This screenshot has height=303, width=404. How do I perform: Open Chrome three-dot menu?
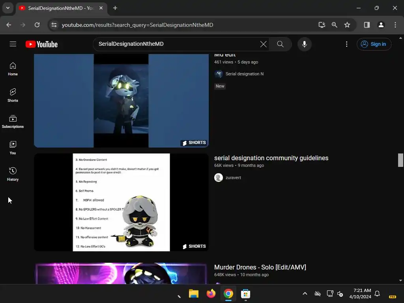pyautogui.click(x=395, y=25)
